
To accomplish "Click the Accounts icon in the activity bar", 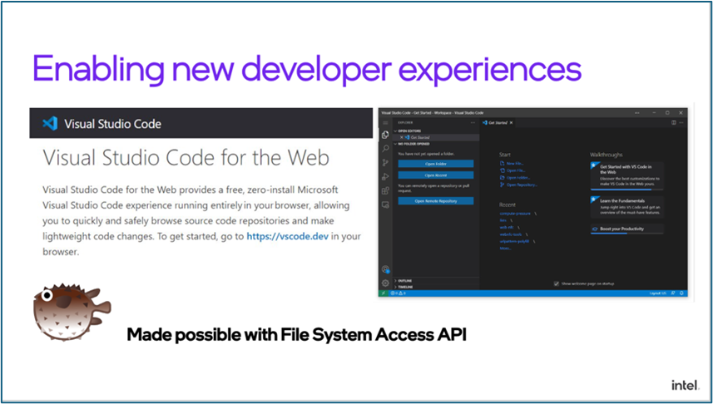I will [x=385, y=269].
